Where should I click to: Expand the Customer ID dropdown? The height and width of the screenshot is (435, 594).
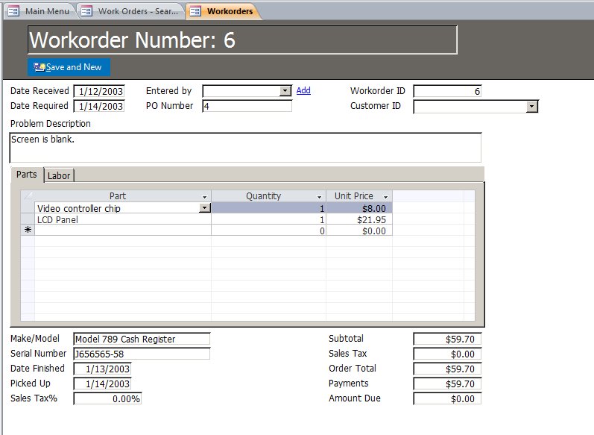pyautogui.click(x=532, y=107)
